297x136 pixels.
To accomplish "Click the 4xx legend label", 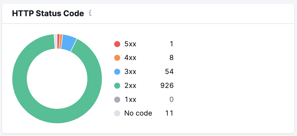I will pyautogui.click(x=130, y=58).
